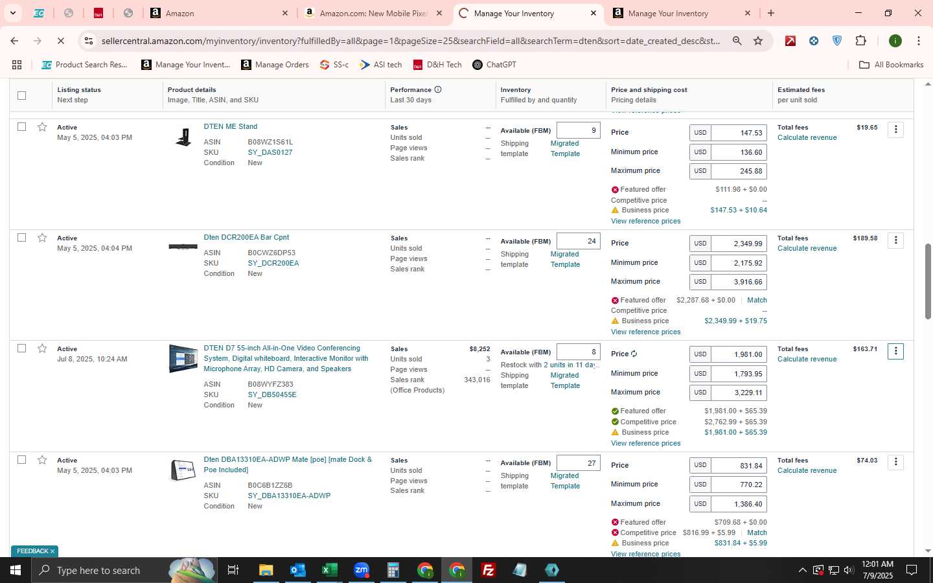View reference prices for DTEN ME Stand

(645, 221)
